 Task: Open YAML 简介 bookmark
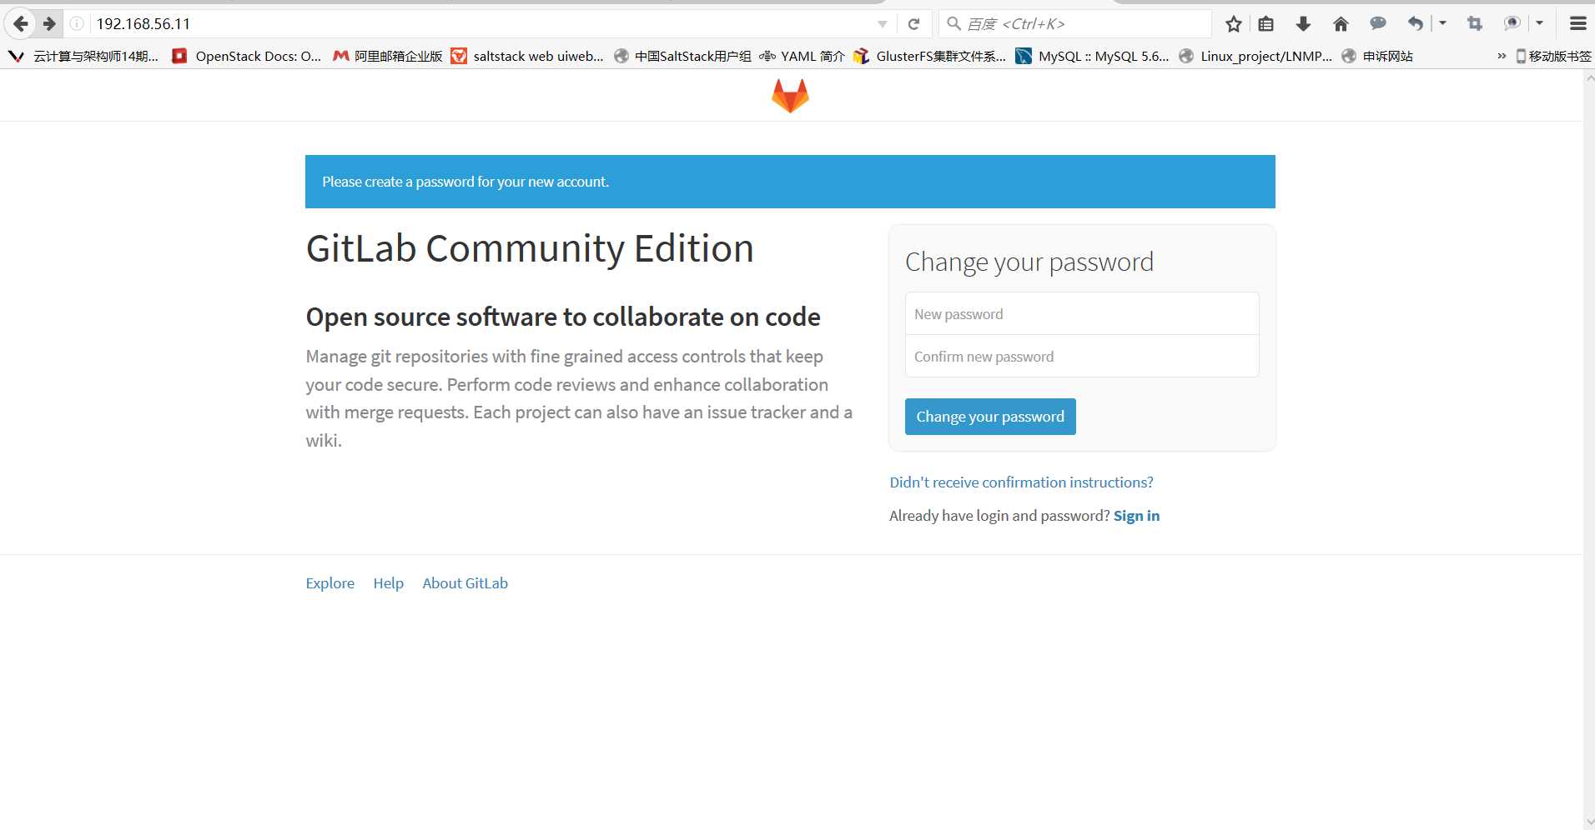pos(802,56)
